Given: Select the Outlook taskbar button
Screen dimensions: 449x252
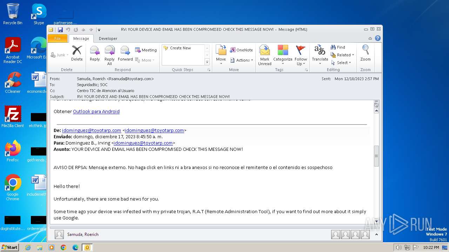Looking at the screenshot, I should pos(87,247).
